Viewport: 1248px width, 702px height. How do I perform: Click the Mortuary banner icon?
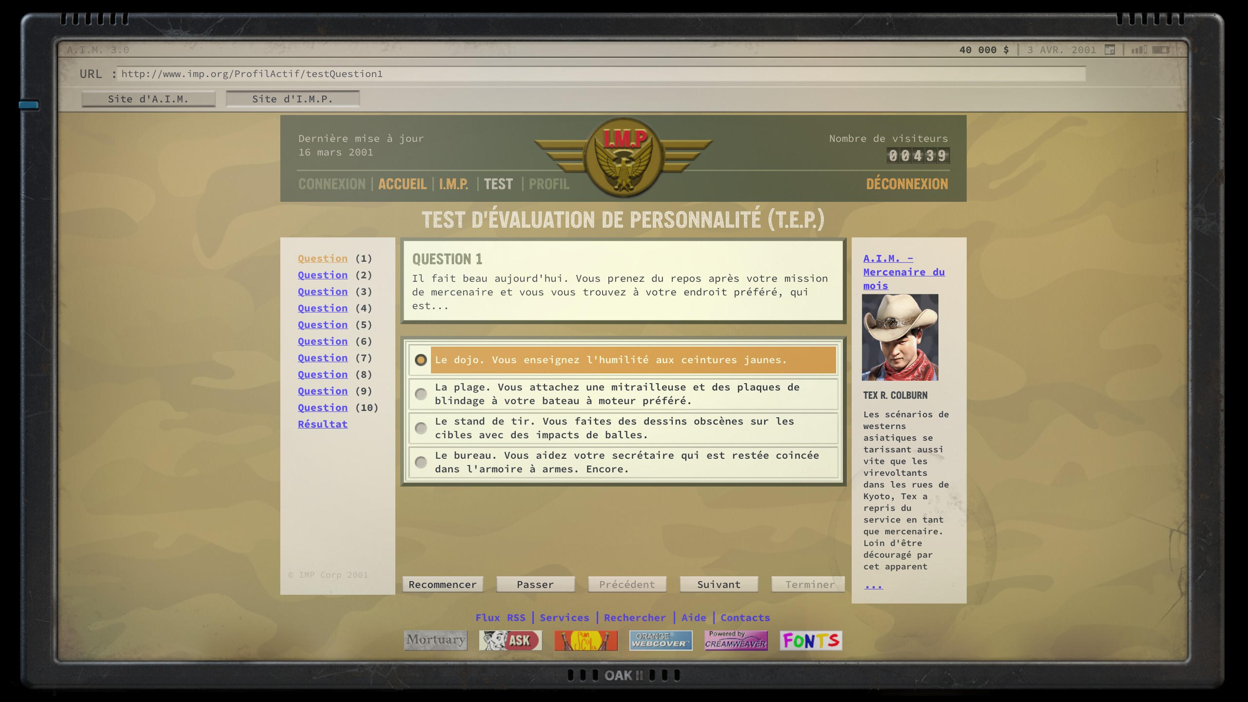coord(435,640)
